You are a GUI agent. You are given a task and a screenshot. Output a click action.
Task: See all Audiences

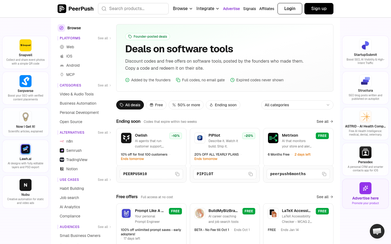105,227
